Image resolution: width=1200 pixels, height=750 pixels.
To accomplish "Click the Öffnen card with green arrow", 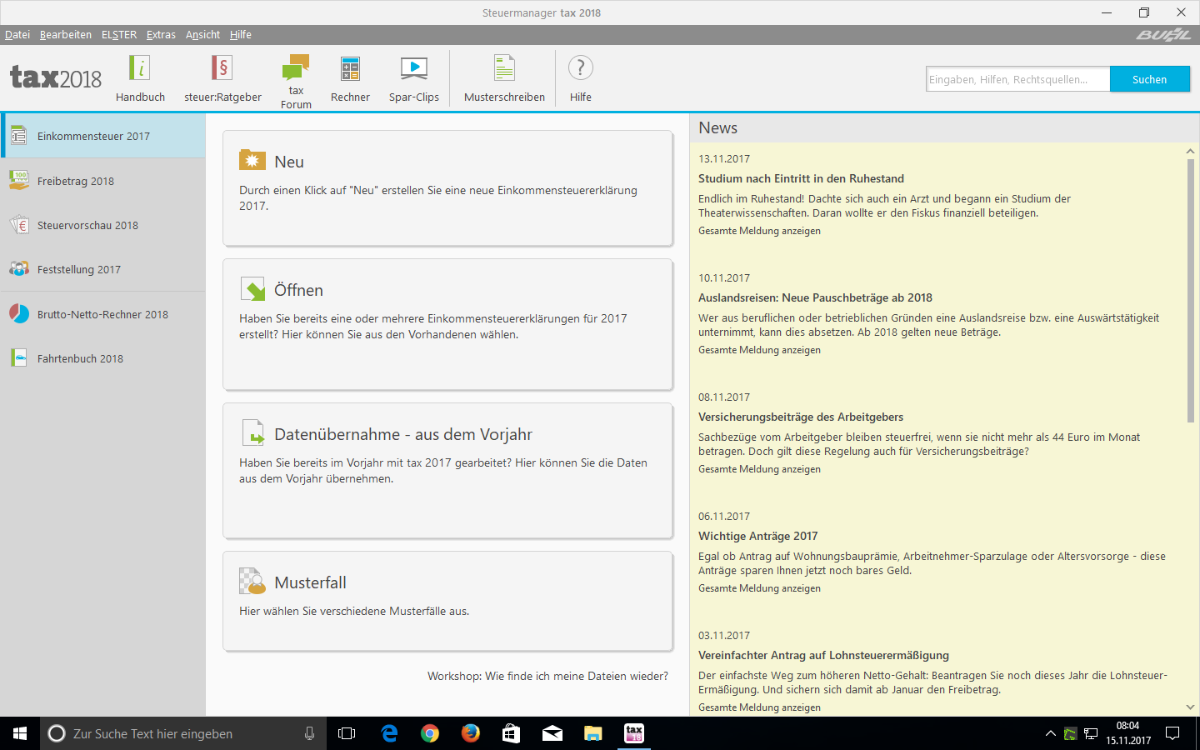I will click(447, 324).
